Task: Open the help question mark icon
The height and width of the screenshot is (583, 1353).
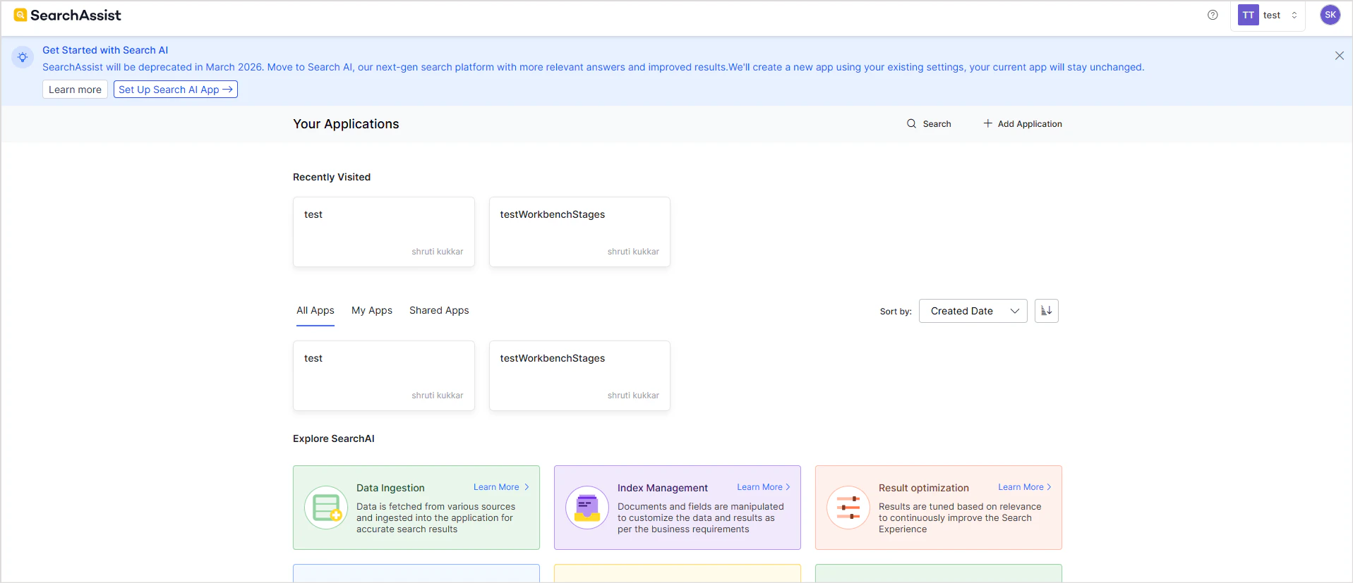Action: pyautogui.click(x=1213, y=15)
